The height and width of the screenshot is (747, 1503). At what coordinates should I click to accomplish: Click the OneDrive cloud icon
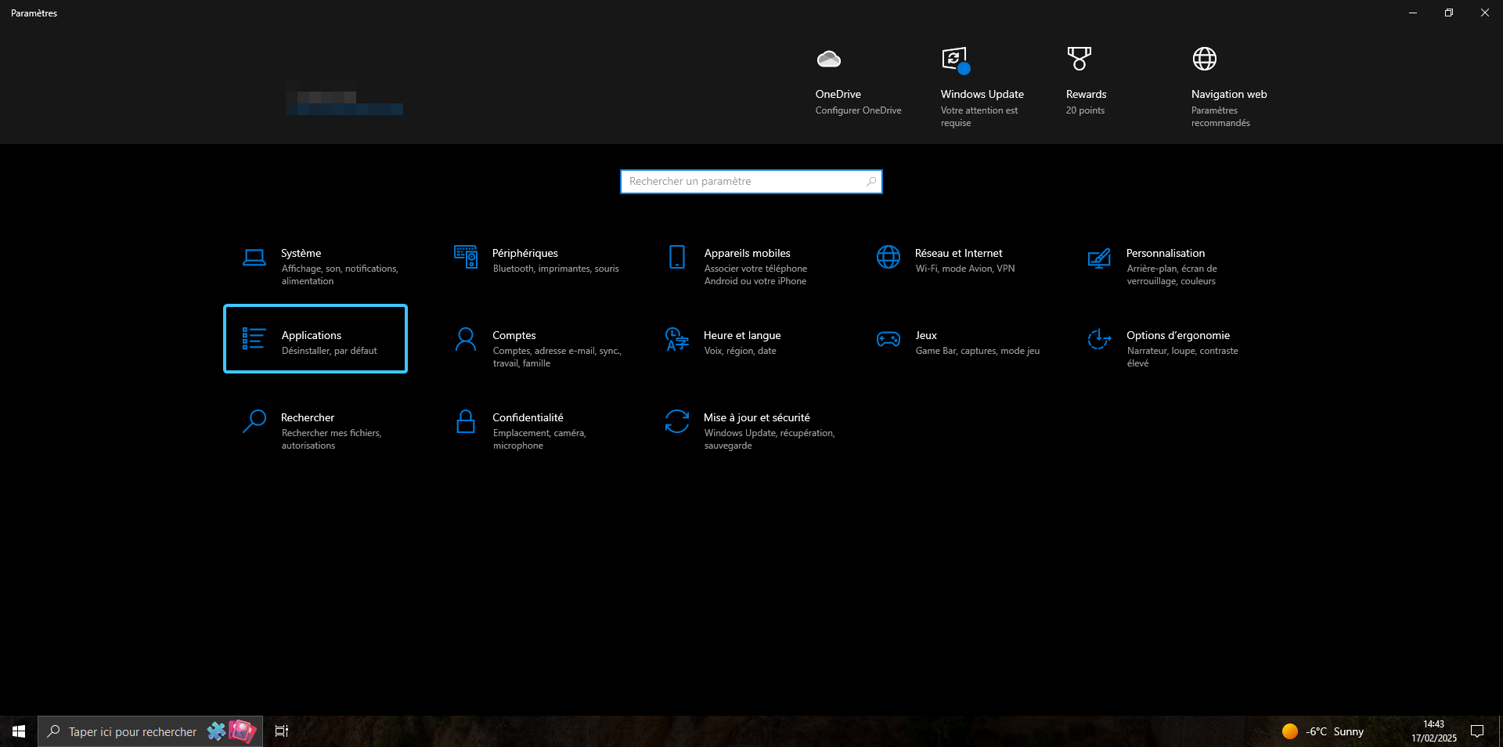click(828, 59)
